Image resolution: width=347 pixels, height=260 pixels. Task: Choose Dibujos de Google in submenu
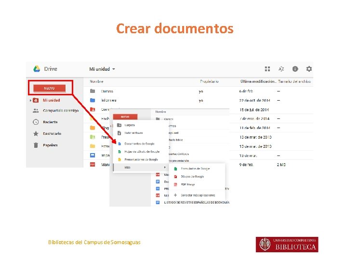coord(197,176)
